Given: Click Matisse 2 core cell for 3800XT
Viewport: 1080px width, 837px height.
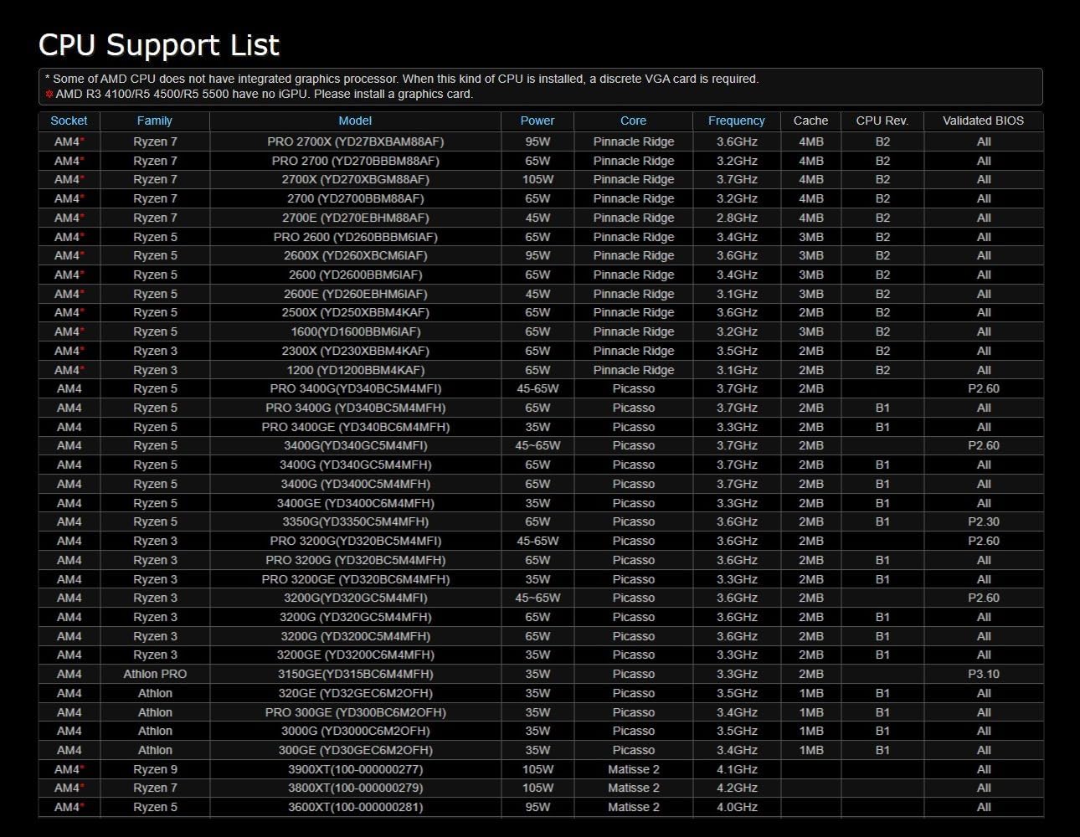Looking at the screenshot, I should (633, 788).
